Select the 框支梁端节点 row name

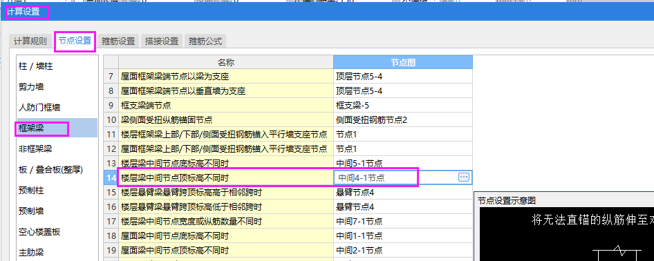point(226,106)
